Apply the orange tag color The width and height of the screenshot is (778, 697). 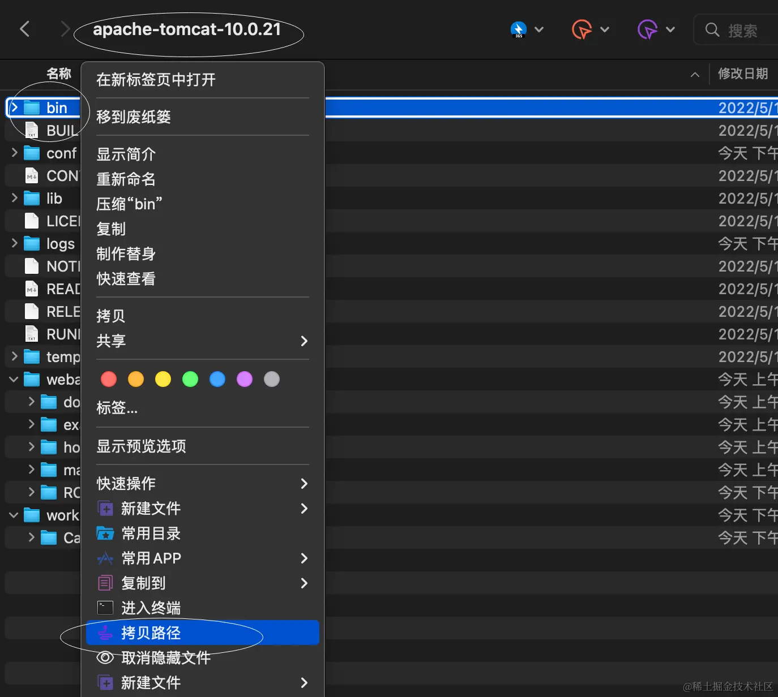(x=136, y=379)
